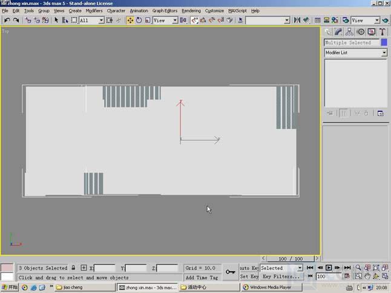Click the Mirror Selected Objects tool
The width and height of the screenshot is (391, 293).
pyautogui.click(x=297, y=20)
